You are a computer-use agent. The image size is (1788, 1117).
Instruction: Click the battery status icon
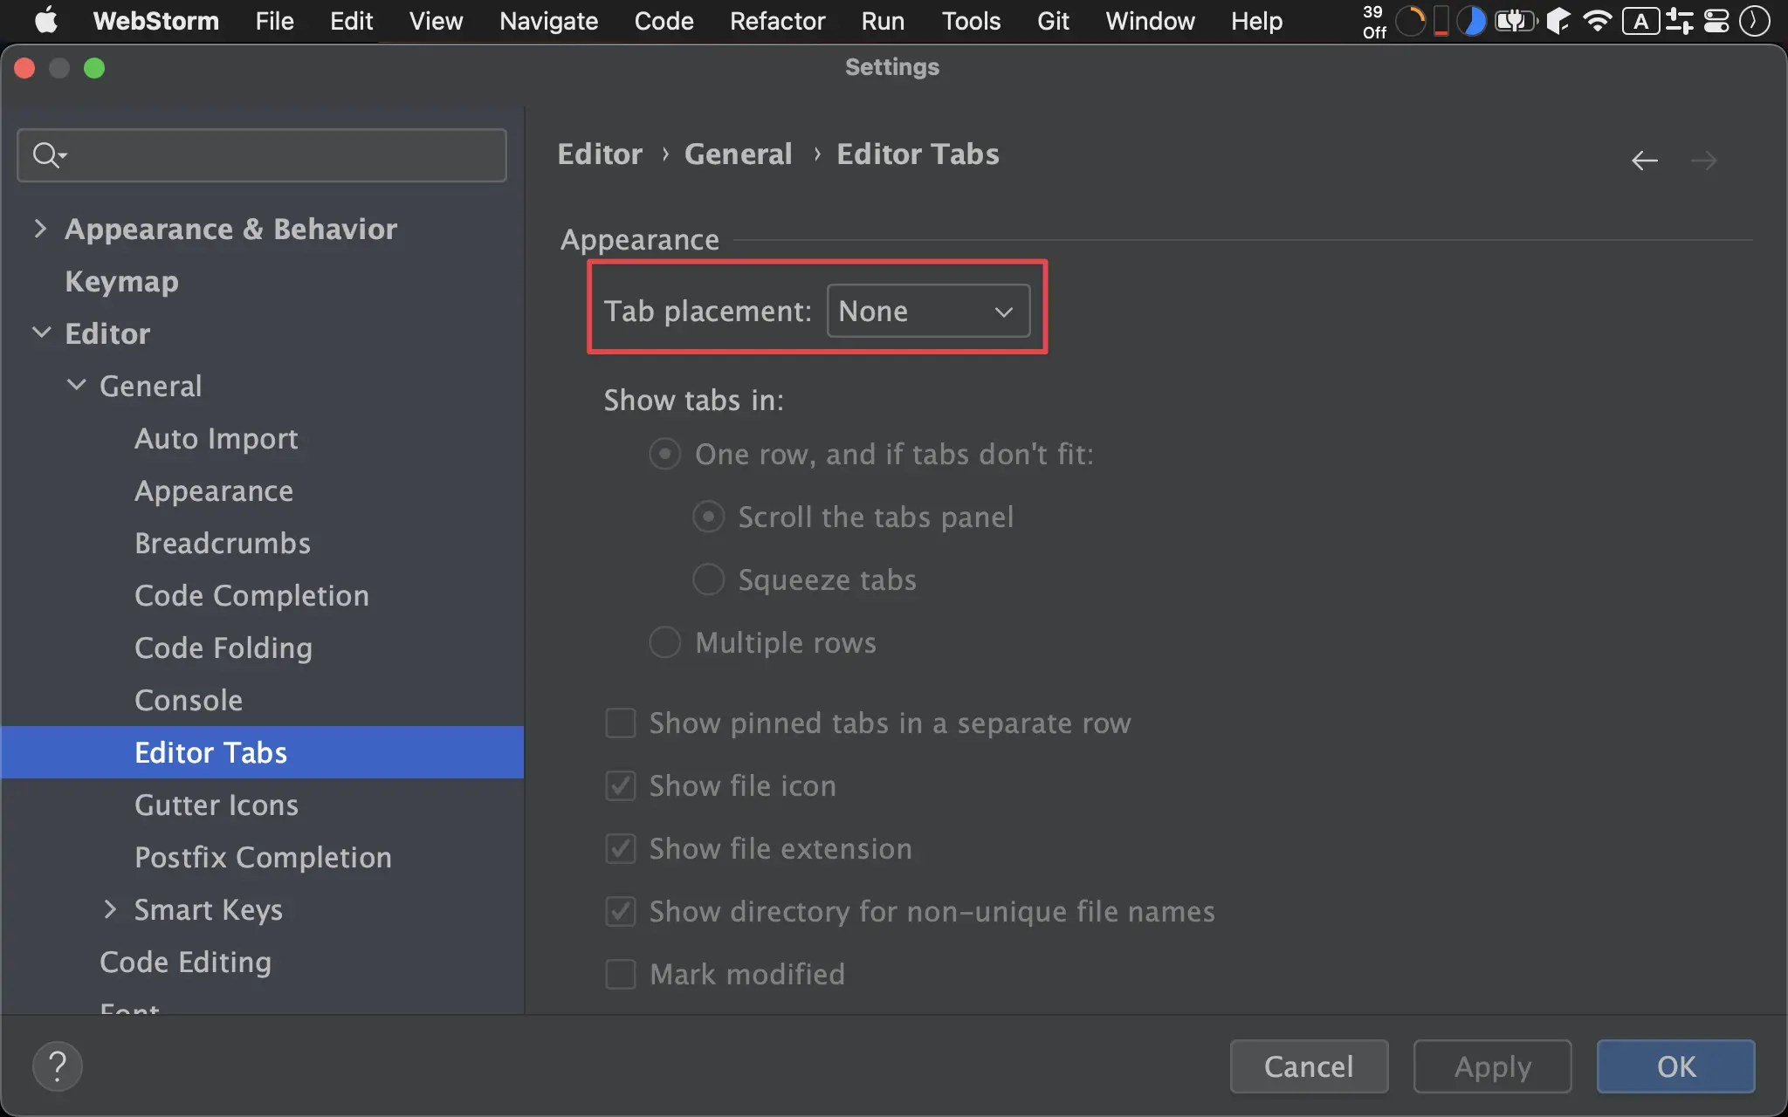click(x=1514, y=21)
